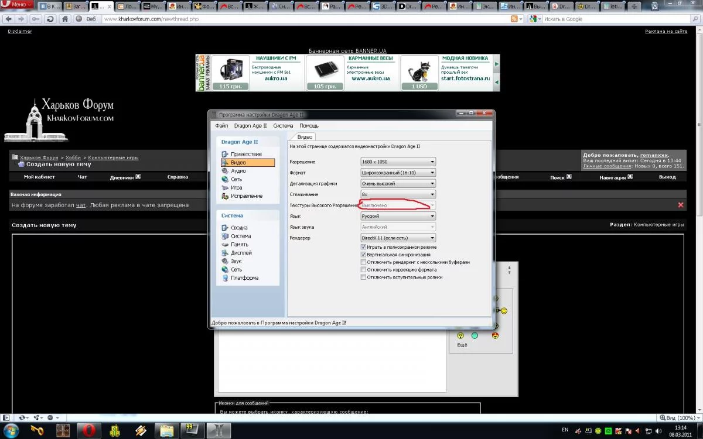Click the browser Back arrow
The width and height of the screenshot is (703, 439).
[x=9, y=19]
